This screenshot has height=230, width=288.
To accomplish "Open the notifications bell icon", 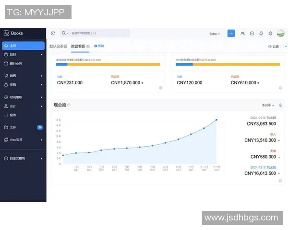I will point(261,34).
